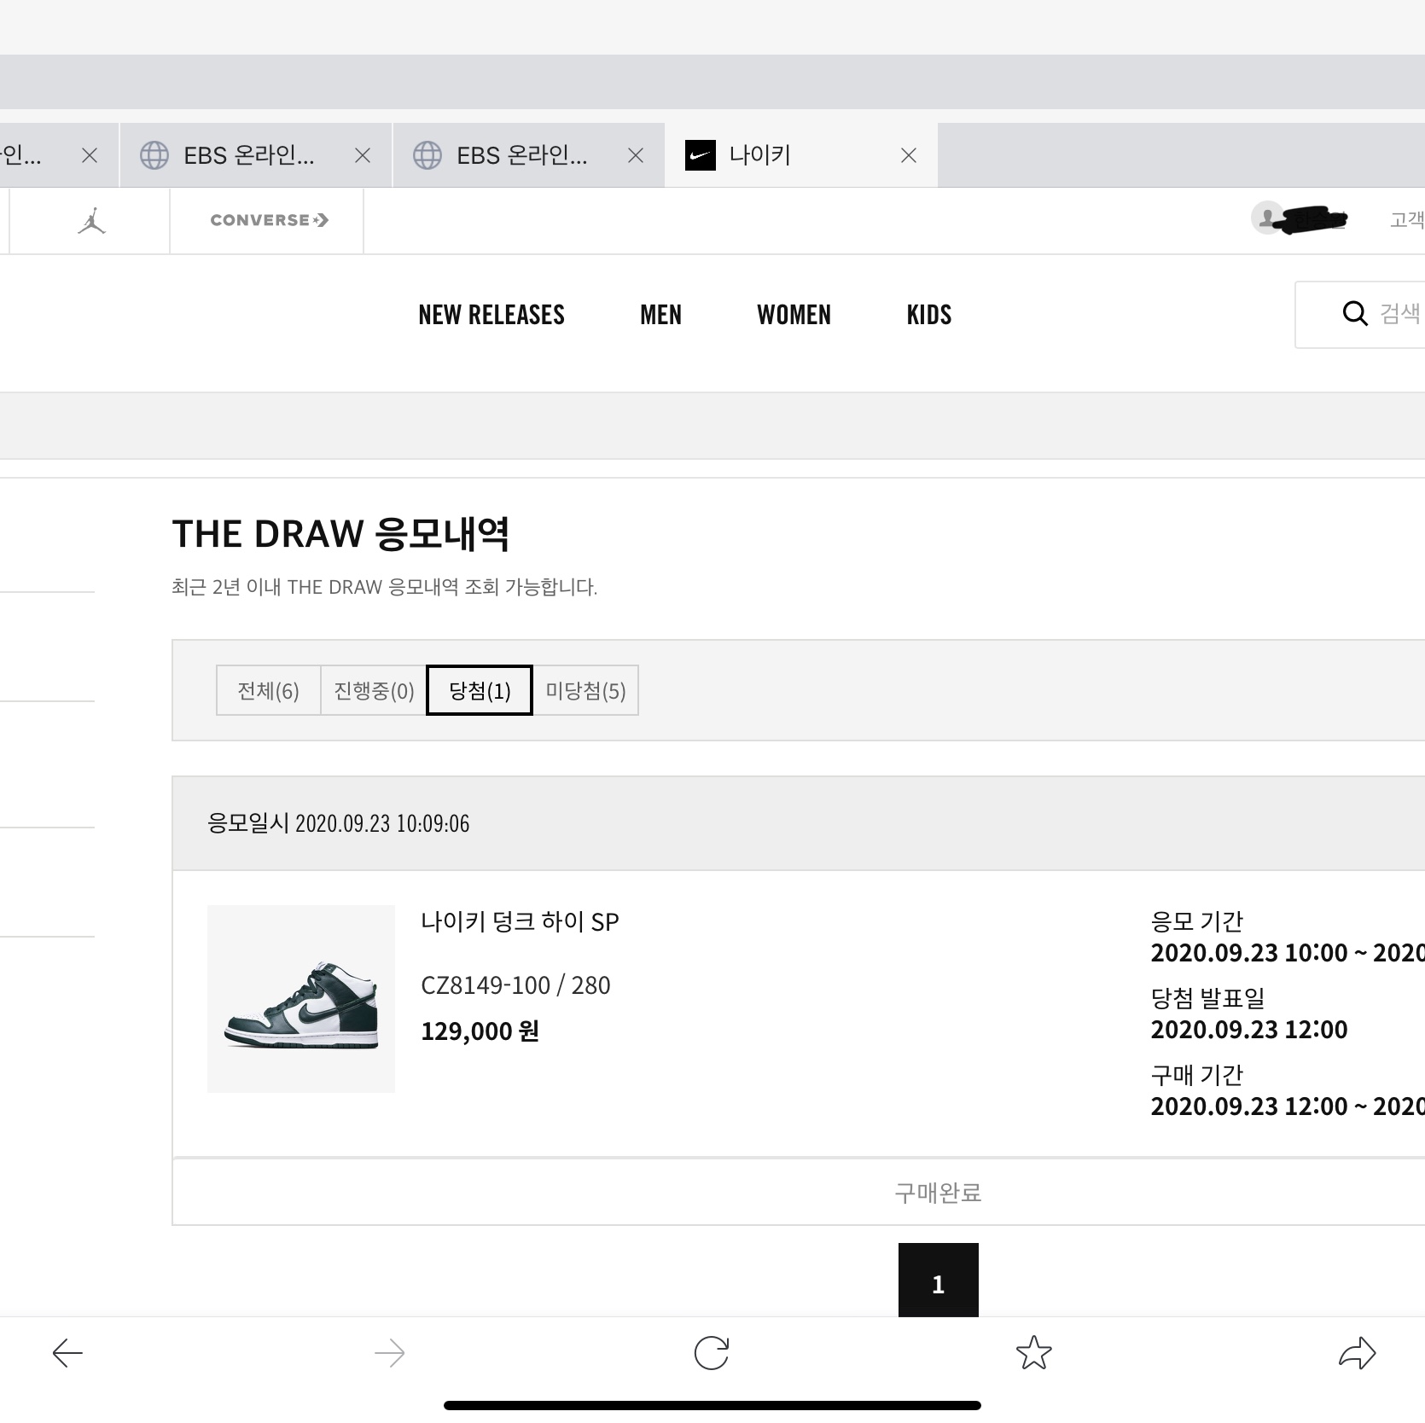Viewport: 1425px width, 1423px height.
Task: Click the search magnifier icon
Action: pos(1354,314)
